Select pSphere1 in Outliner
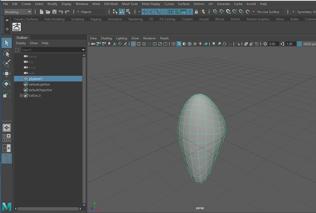This screenshot has width=316, height=213. [48, 79]
